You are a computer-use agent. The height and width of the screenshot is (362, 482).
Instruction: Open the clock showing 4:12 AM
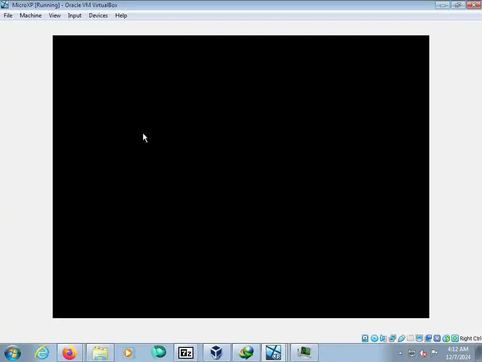[458, 353]
